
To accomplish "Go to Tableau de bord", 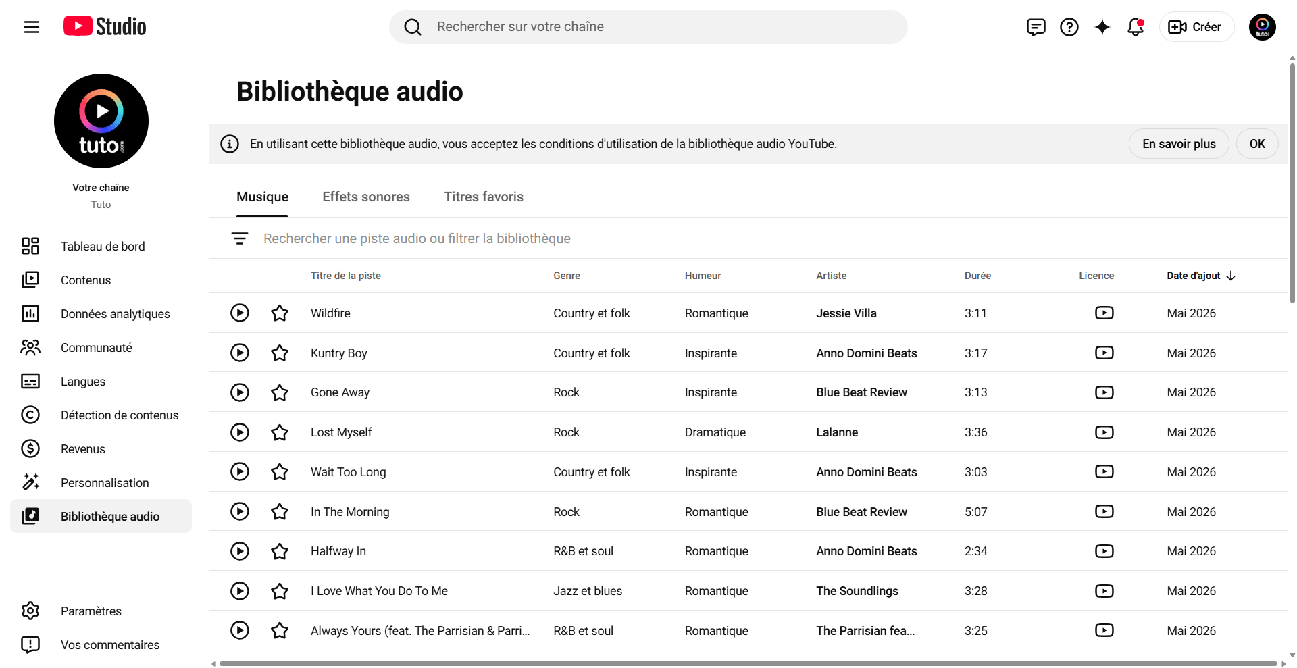I will click(x=101, y=246).
